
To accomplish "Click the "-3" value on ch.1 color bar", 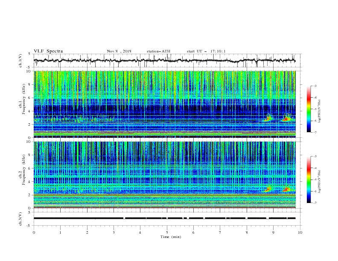I will tap(315, 86).
